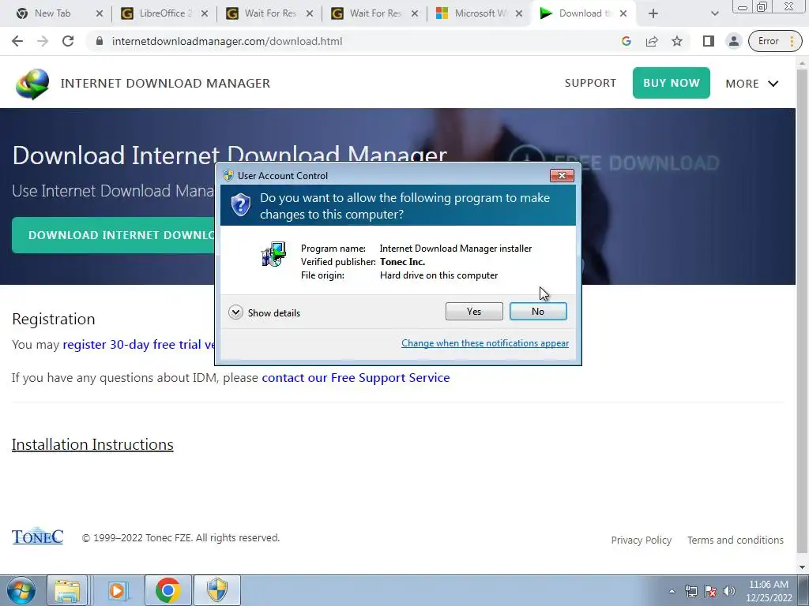Close the LibreOffice tab

[x=205, y=13]
